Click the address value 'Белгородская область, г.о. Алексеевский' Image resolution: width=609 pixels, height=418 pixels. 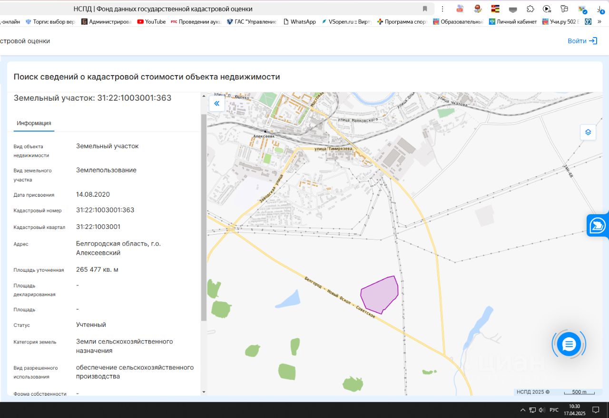point(118,248)
